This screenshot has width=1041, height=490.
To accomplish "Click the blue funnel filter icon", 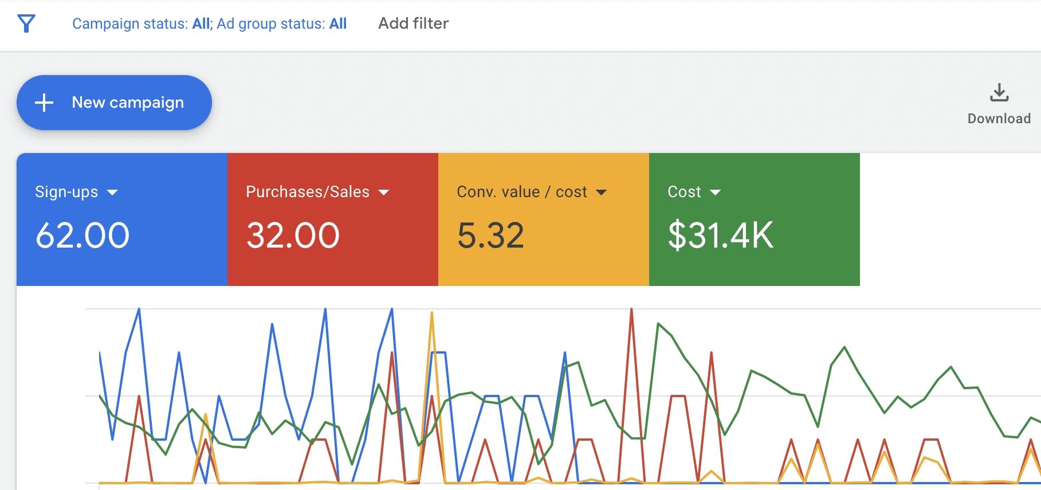I will pyautogui.click(x=26, y=23).
